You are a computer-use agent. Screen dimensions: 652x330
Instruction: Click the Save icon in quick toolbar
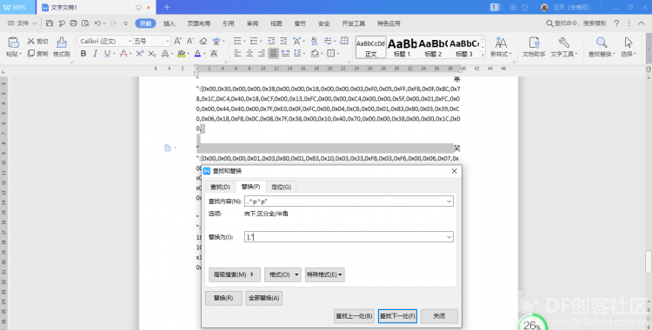50,23
